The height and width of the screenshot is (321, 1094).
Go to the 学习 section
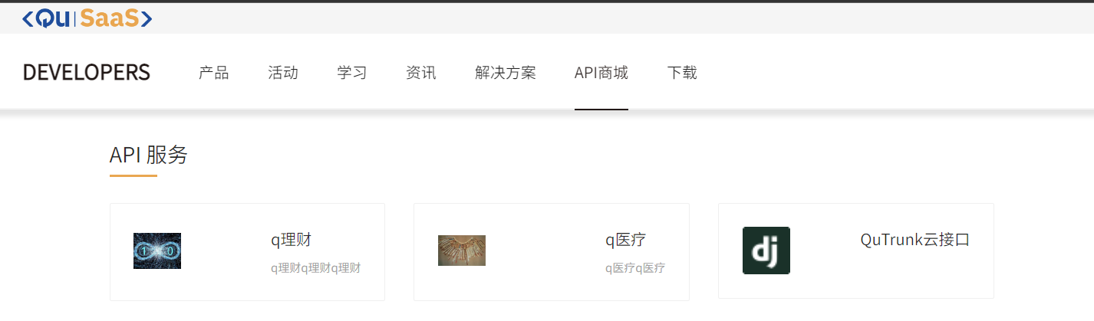(x=352, y=74)
